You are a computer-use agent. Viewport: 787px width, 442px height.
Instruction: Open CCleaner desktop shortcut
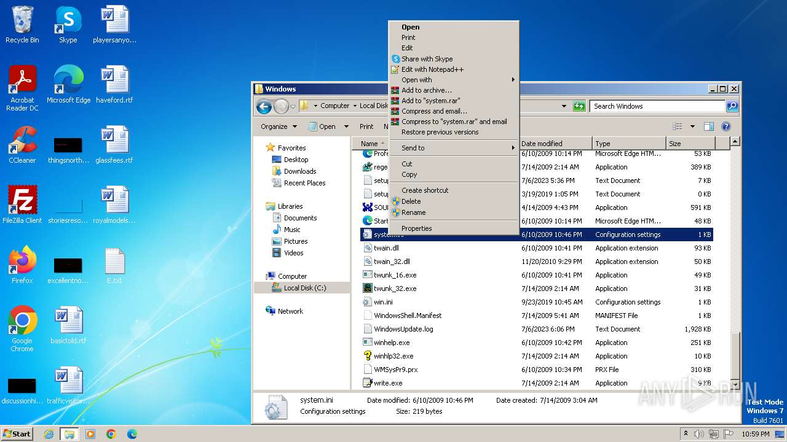[x=22, y=145]
